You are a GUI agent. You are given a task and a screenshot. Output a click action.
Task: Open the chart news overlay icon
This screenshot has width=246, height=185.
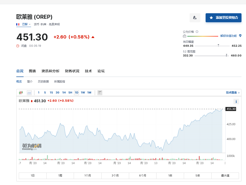click(100, 93)
